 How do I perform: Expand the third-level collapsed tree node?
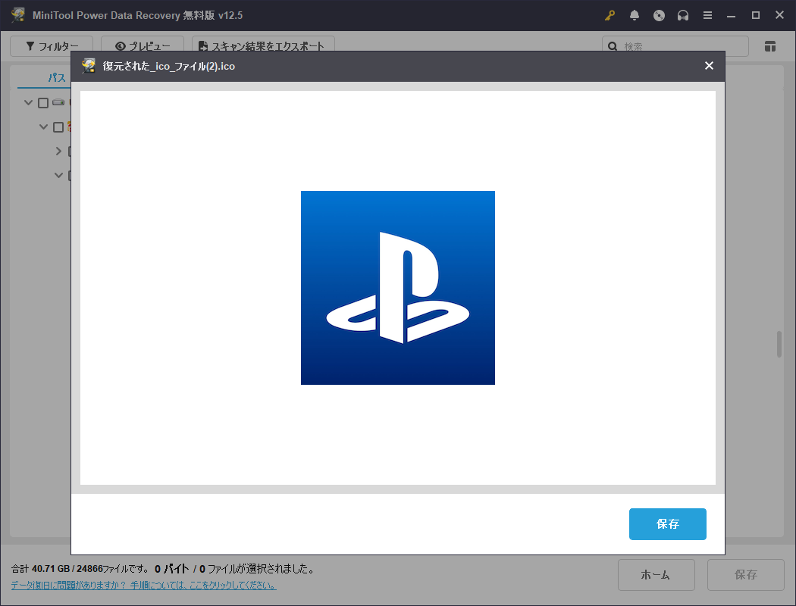pos(58,151)
